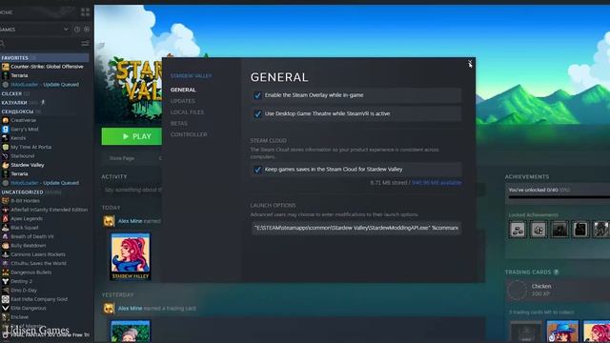Click the ACHIEVEMENTS section header
Image resolution: width=610 pixels, height=343 pixels.
pos(527,176)
